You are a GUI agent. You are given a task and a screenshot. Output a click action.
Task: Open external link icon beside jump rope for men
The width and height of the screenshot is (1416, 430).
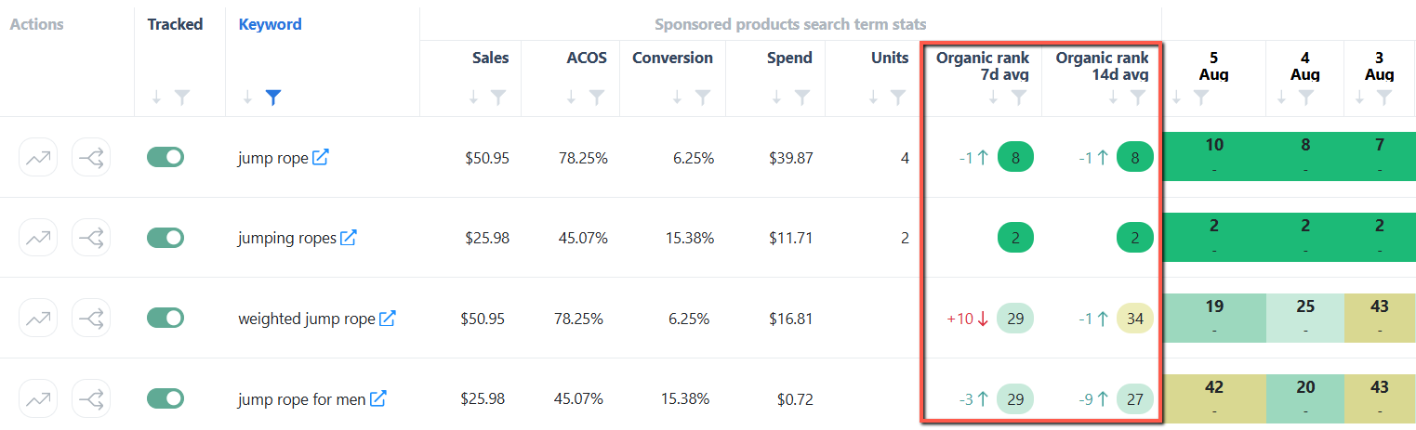[378, 398]
